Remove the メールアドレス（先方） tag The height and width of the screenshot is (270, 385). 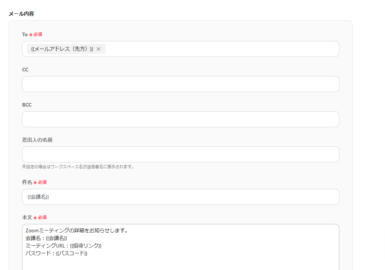click(99, 49)
